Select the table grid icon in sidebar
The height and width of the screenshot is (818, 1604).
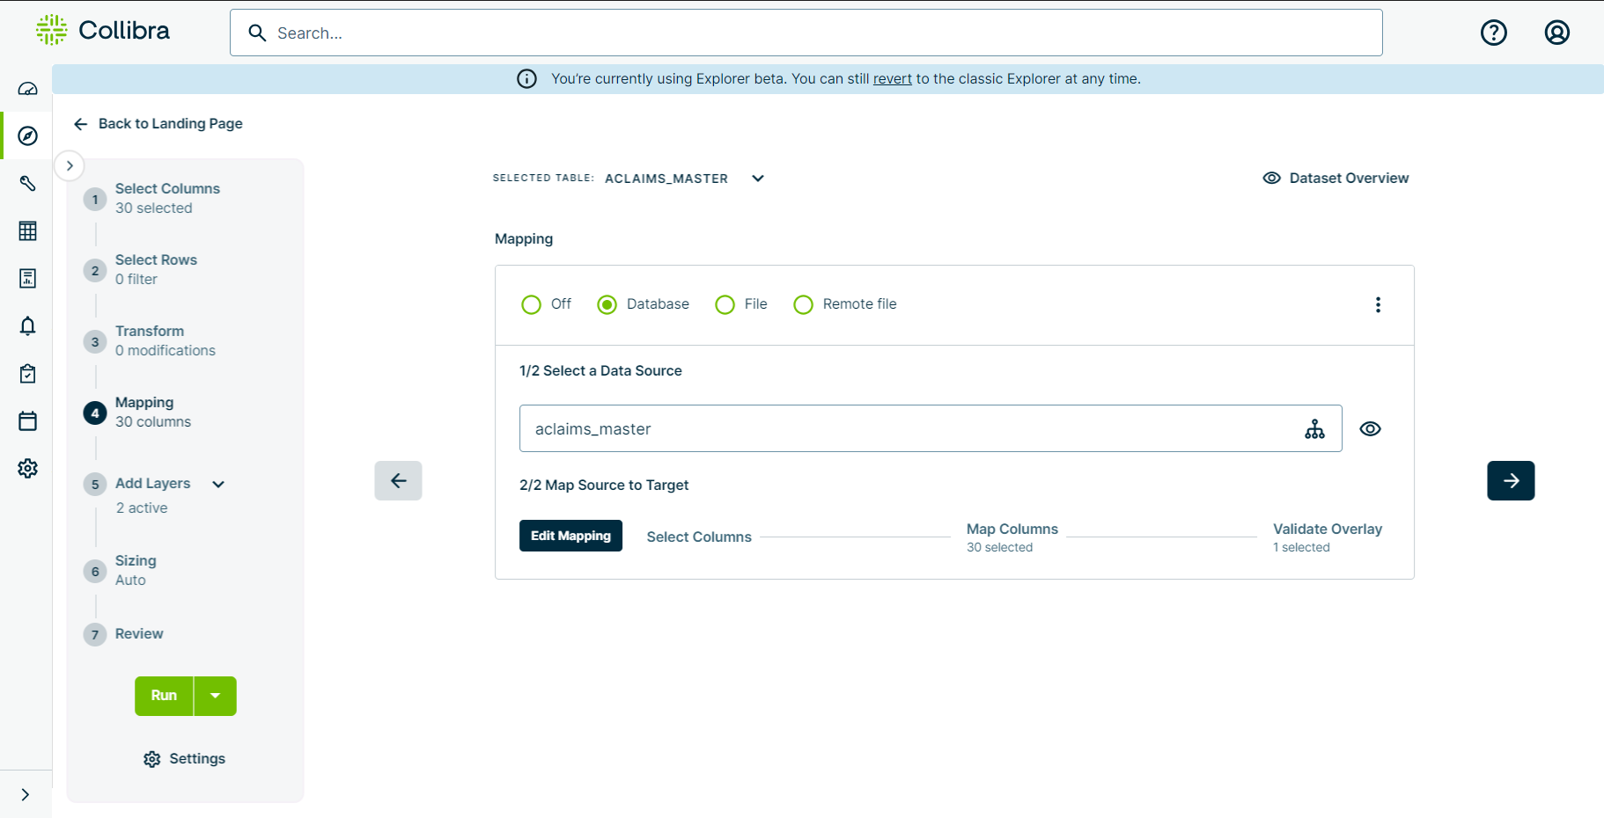pyautogui.click(x=27, y=230)
